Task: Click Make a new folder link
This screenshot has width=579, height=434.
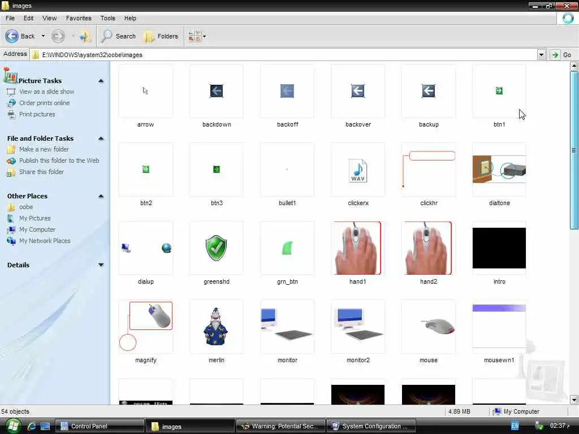Action: click(44, 149)
